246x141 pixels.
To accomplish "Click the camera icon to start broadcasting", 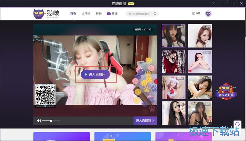I will click(x=109, y=14).
